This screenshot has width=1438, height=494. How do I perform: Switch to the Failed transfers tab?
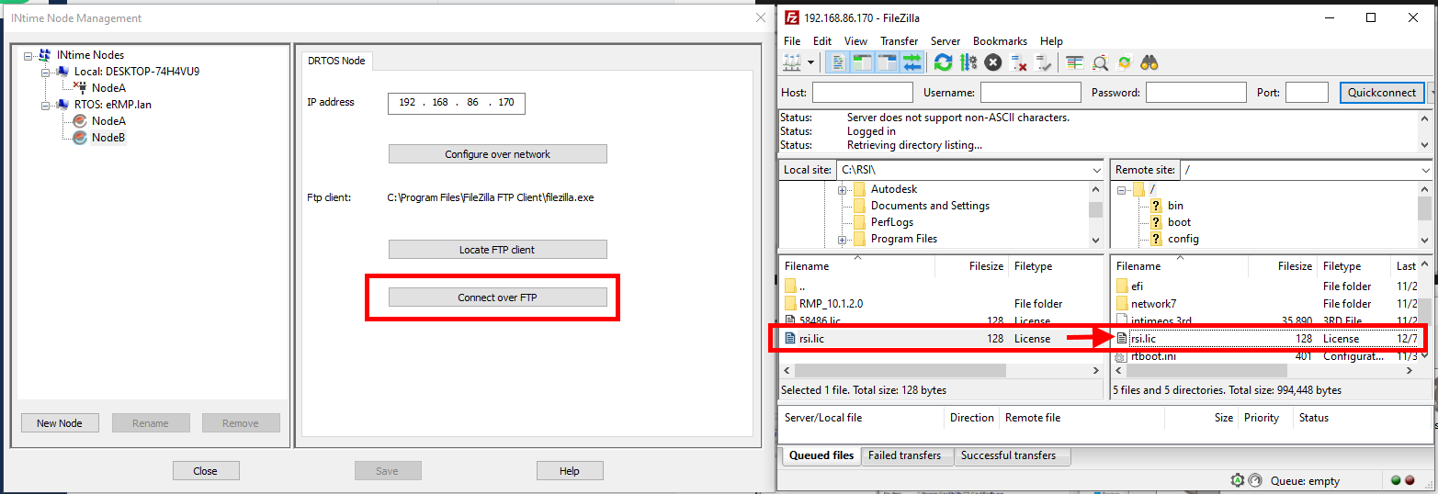point(904,455)
